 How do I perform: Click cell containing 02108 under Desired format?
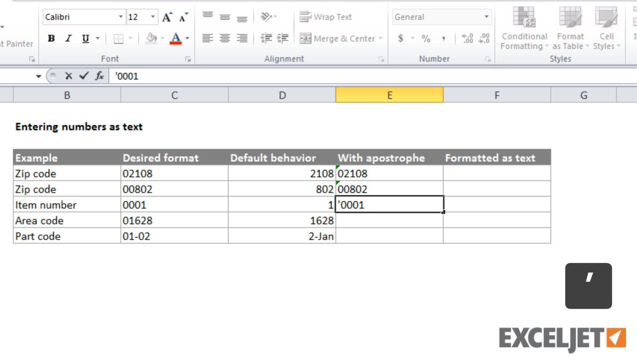tap(175, 173)
